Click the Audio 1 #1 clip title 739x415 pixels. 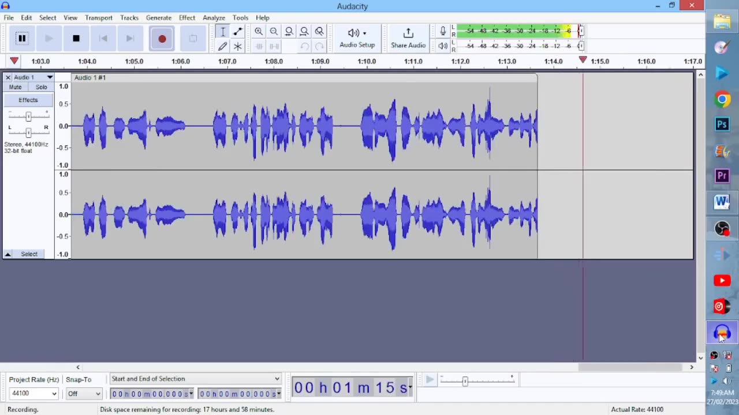click(90, 77)
